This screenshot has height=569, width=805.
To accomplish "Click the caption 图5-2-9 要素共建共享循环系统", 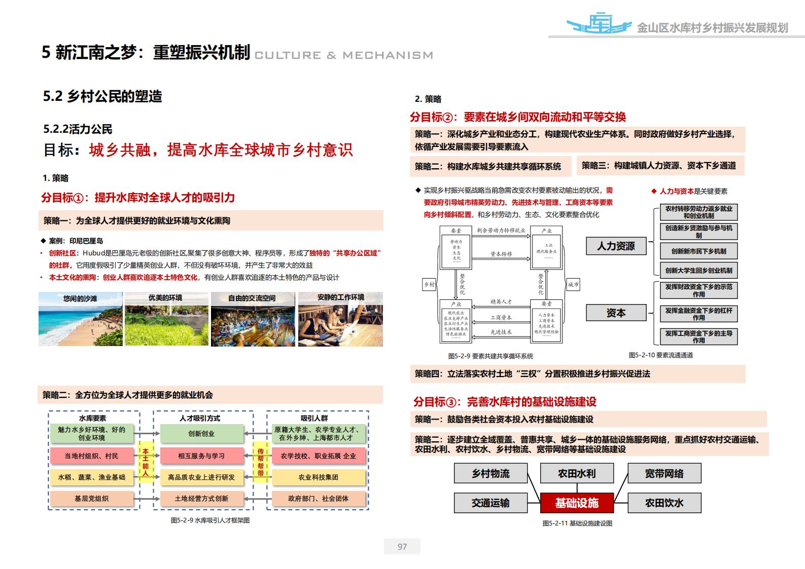I will tap(491, 356).
